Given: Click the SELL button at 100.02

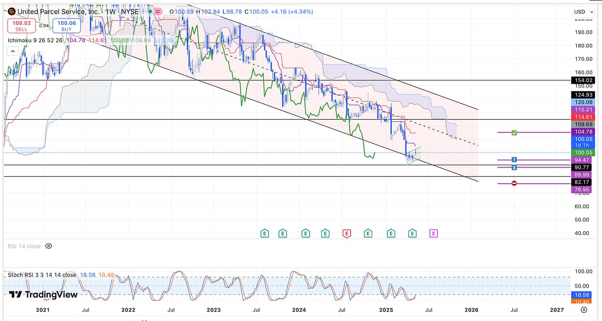Looking at the screenshot, I should (20, 25).
